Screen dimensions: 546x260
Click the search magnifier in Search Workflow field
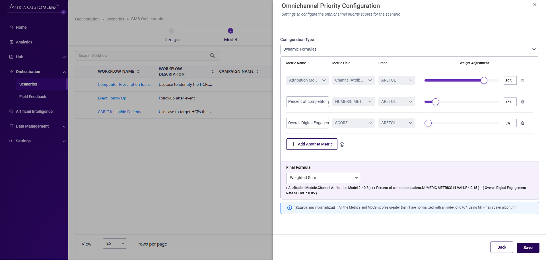(x=212, y=55)
